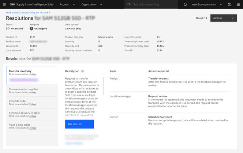This screenshot has width=243, height=153.
Task: Switch to the Expedite order tab
Action: tap(31, 102)
